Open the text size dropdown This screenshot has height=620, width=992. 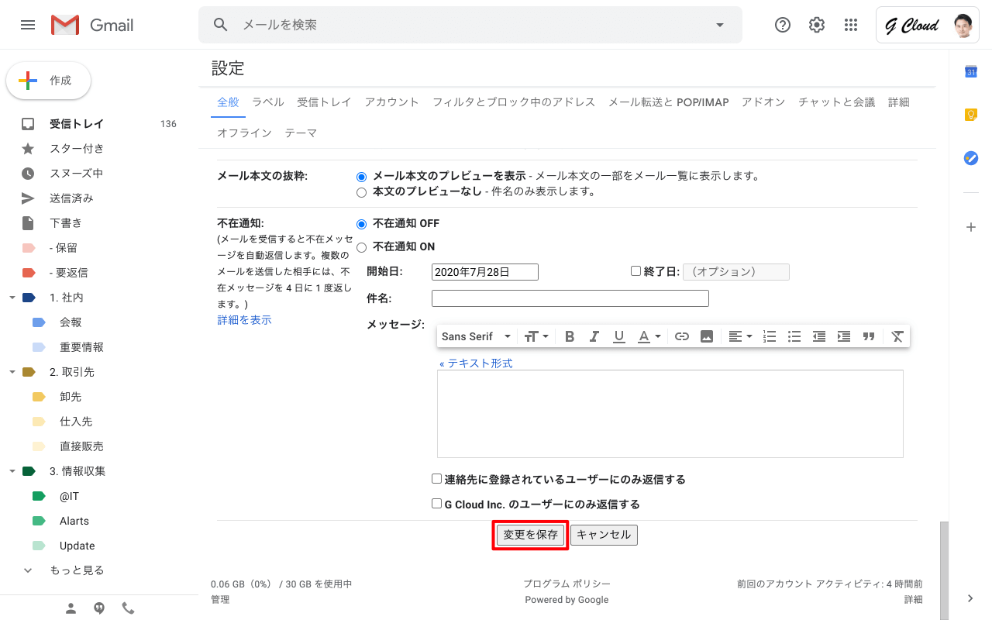tap(536, 336)
